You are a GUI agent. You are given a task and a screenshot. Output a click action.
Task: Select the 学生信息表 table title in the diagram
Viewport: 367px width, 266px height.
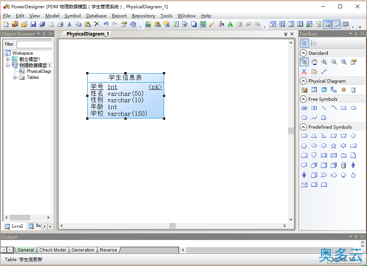click(125, 77)
